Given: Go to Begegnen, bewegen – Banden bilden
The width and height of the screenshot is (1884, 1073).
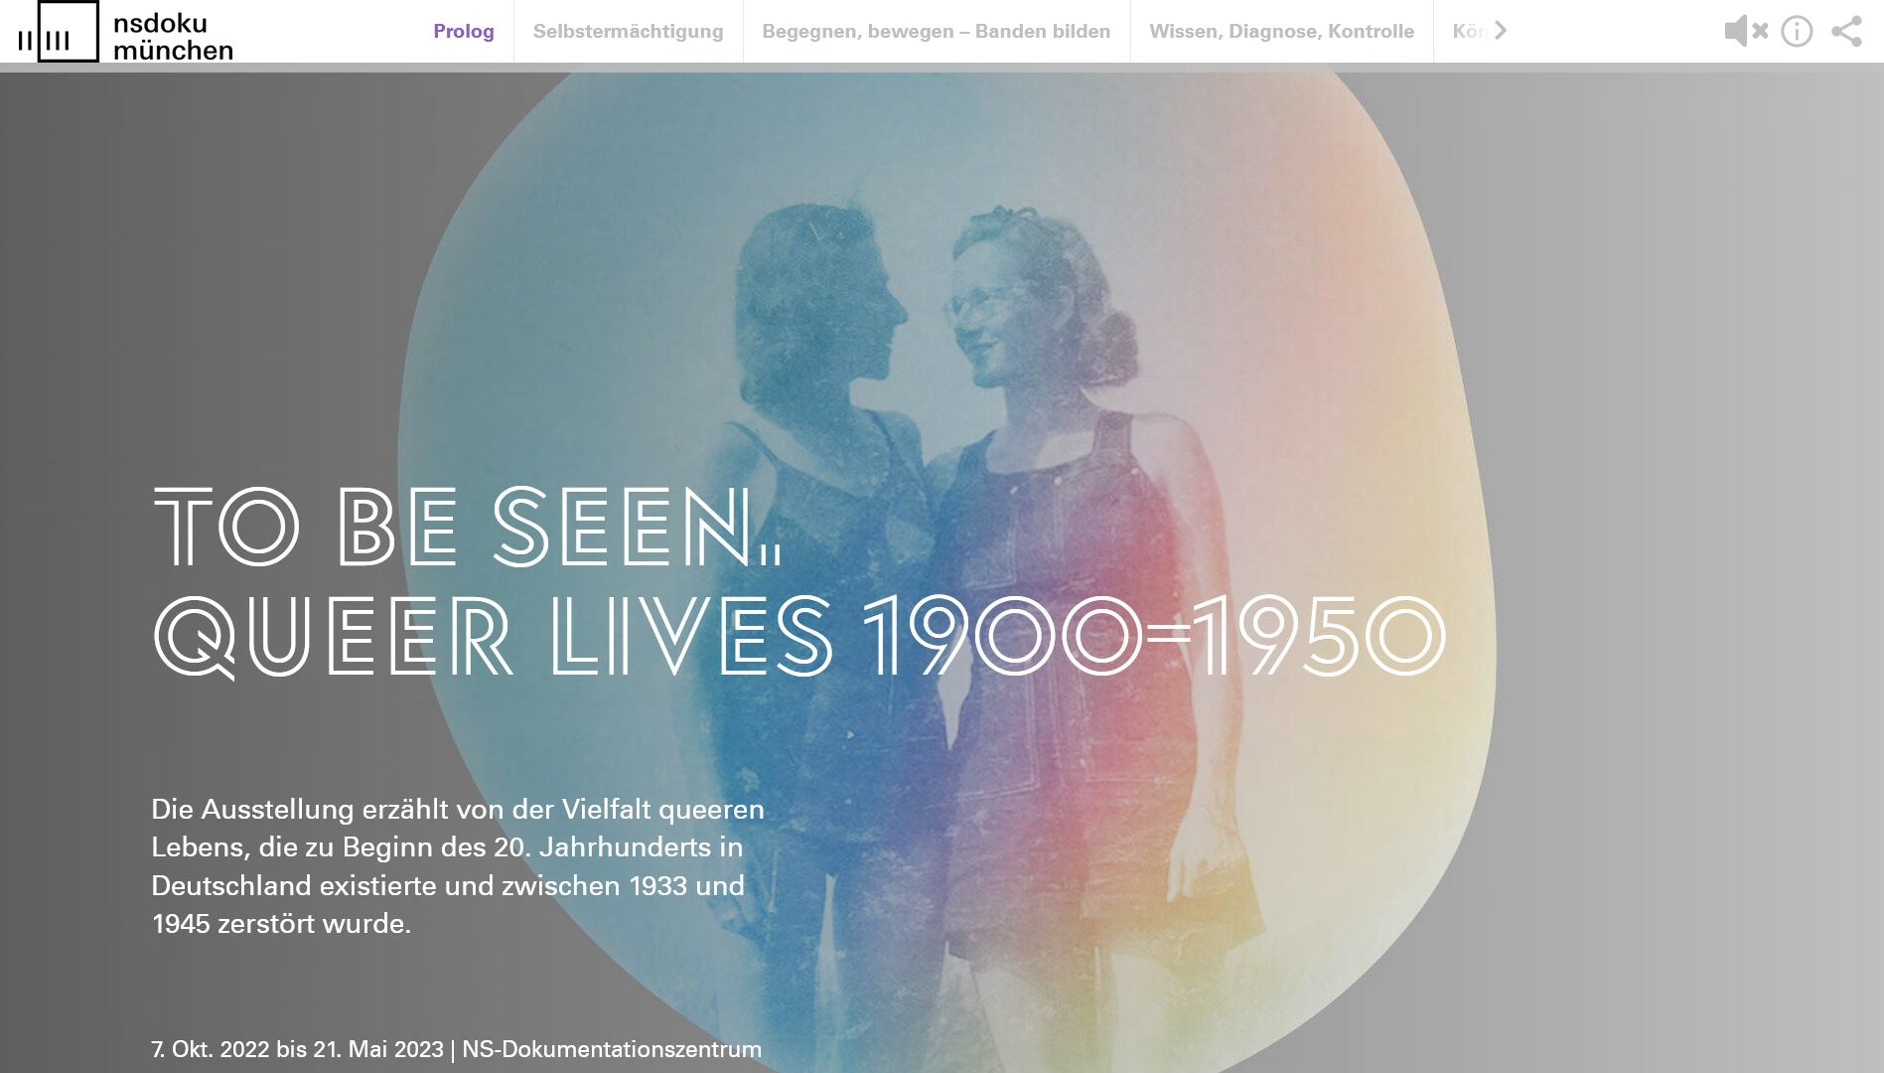Looking at the screenshot, I should 936,31.
